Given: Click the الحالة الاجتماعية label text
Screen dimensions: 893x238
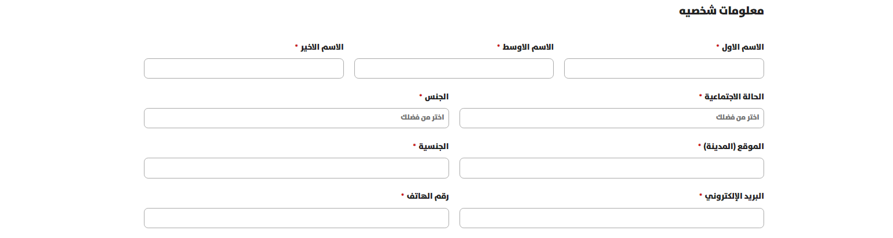Looking at the screenshot, I should (x=734, y=96).
